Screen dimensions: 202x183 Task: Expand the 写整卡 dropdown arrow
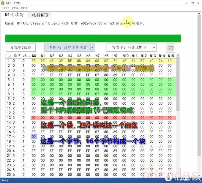(x=154, y=47)
